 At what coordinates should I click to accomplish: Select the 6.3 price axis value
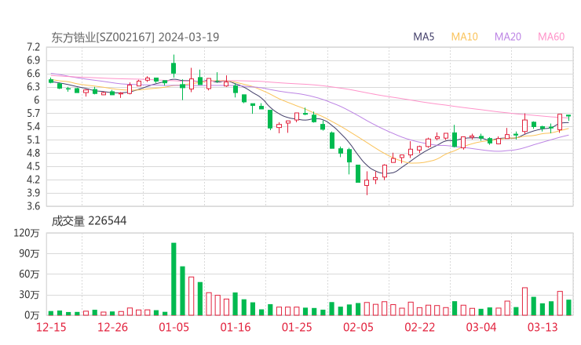tap(33, 86)
